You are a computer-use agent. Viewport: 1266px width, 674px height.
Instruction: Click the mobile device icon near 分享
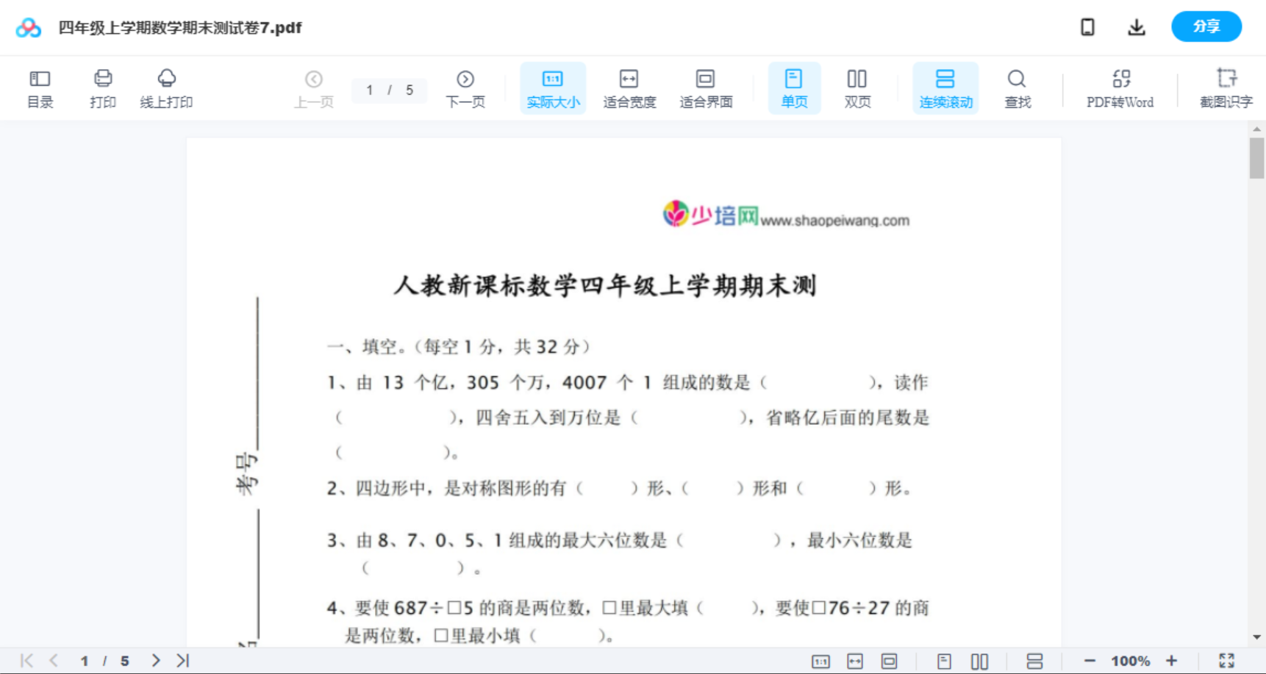coord(1087,26)
